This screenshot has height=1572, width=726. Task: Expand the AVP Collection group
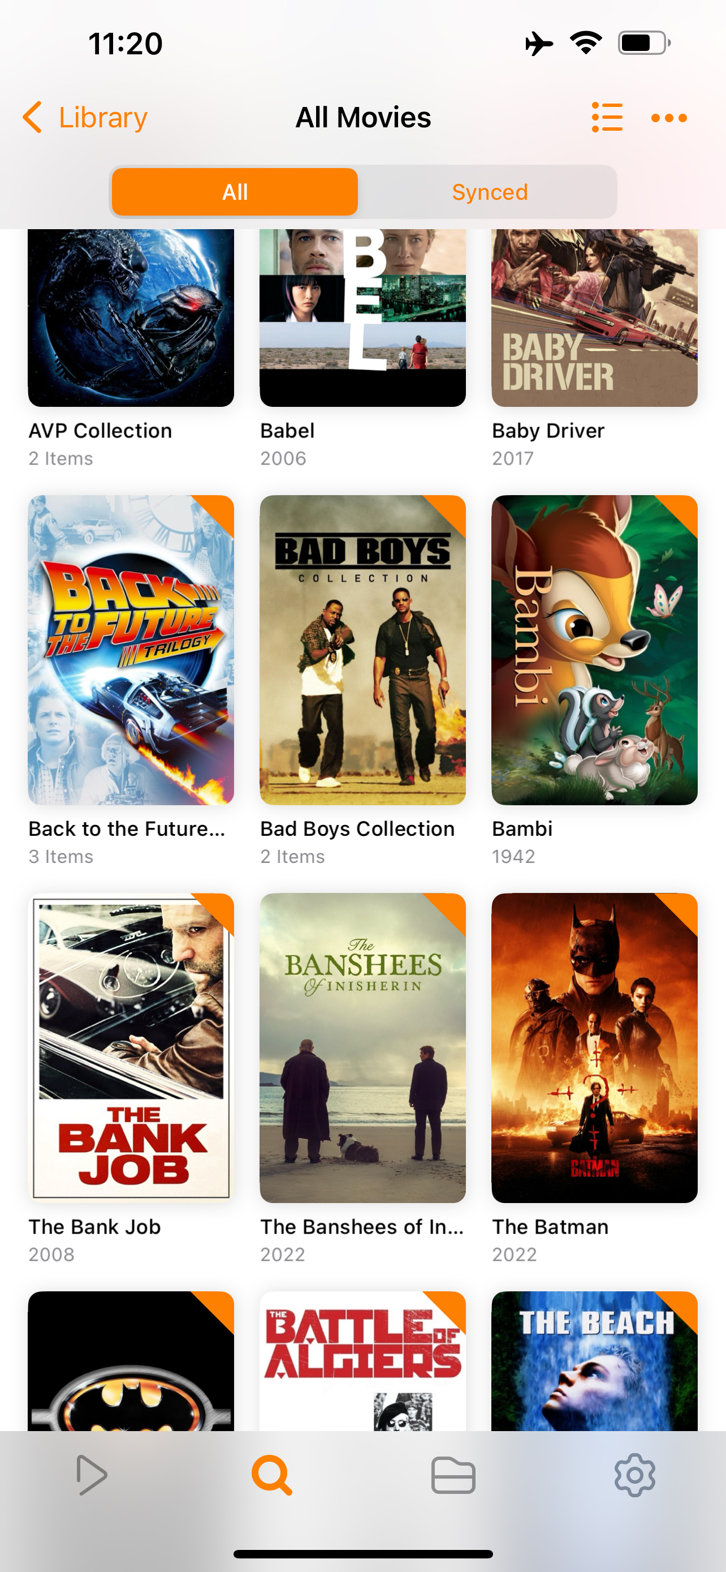coord(131,318)
